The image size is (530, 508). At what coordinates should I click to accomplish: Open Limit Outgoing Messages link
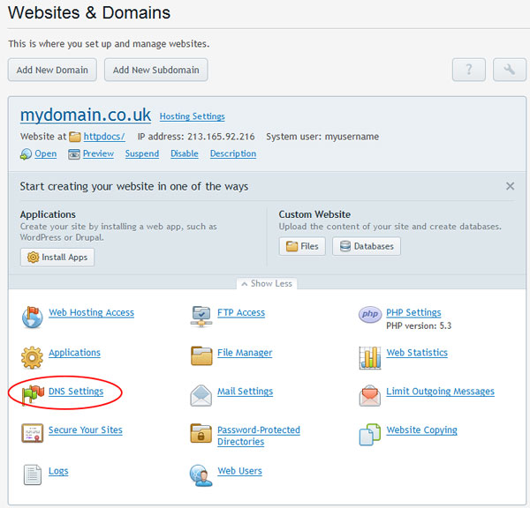[x=441, y=392]
